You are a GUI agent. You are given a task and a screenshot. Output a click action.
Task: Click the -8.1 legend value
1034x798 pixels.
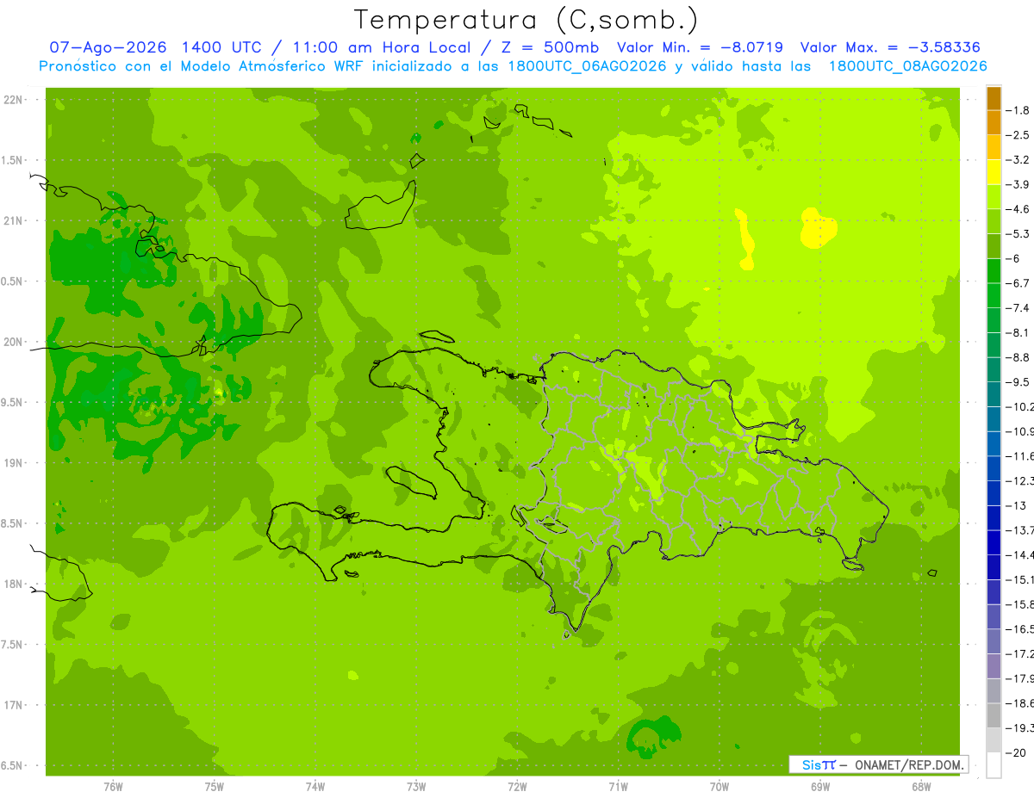[1018, 332]
